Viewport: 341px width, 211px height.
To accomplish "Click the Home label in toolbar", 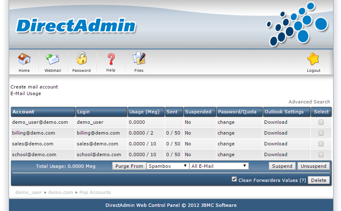I will tap(24, 71).
